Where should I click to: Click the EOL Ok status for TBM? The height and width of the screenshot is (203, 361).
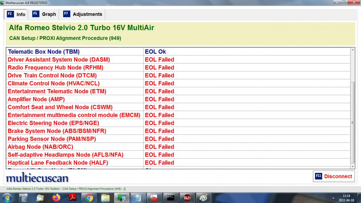pos(155,51)
